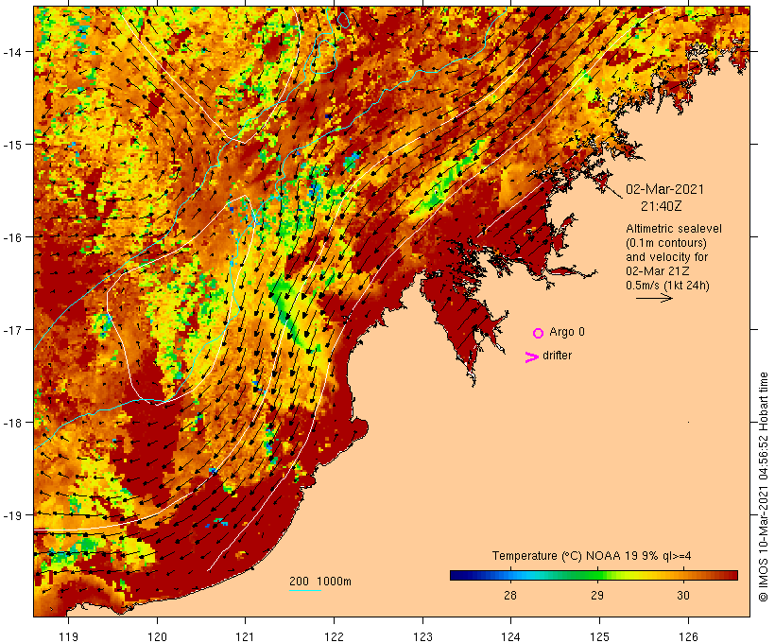Click latitude axis label -18
The width and height of the screenshot is (775, 643).
11,423
